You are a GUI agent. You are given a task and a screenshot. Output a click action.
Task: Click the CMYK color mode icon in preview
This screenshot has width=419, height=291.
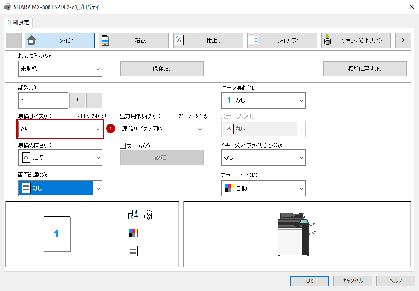coord(133,233)
